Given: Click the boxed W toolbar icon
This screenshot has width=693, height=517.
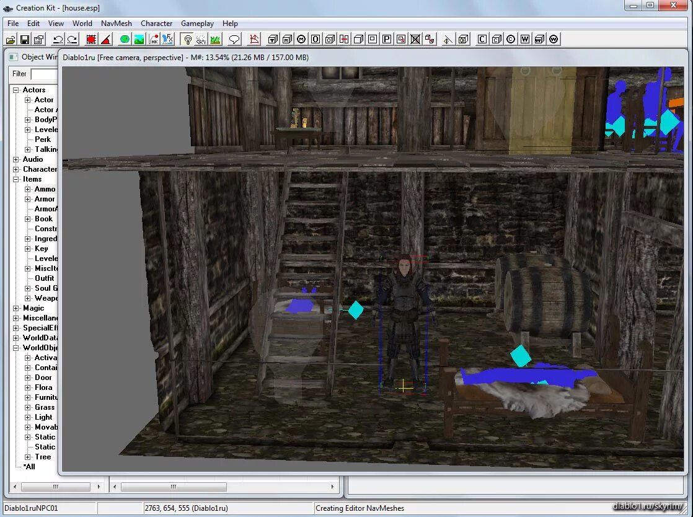Looking at the screenshot, I should (x=524, y=39).
